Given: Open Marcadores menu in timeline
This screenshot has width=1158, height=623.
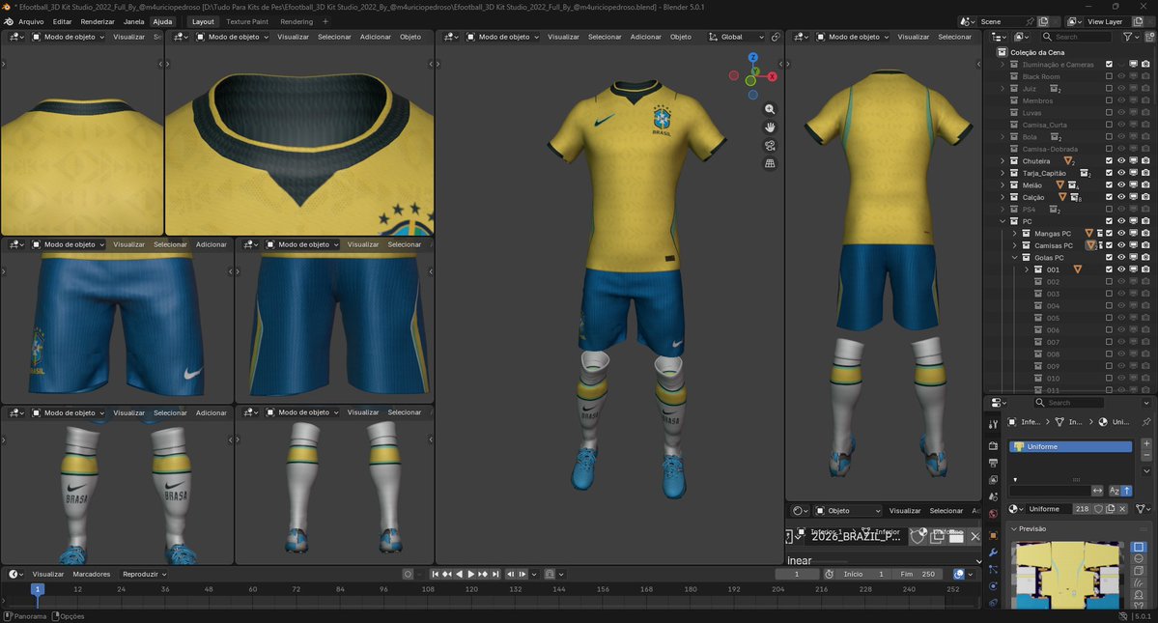Looking at the screenshot, I should pos(92,574).
